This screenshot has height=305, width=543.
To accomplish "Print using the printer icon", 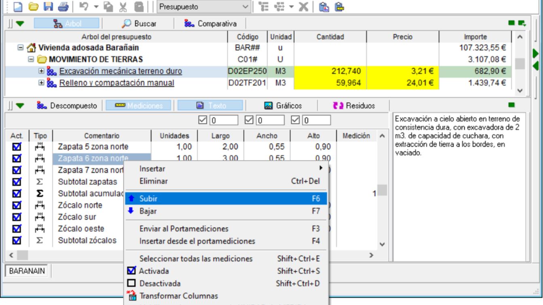I will click(x=63, y=7).
